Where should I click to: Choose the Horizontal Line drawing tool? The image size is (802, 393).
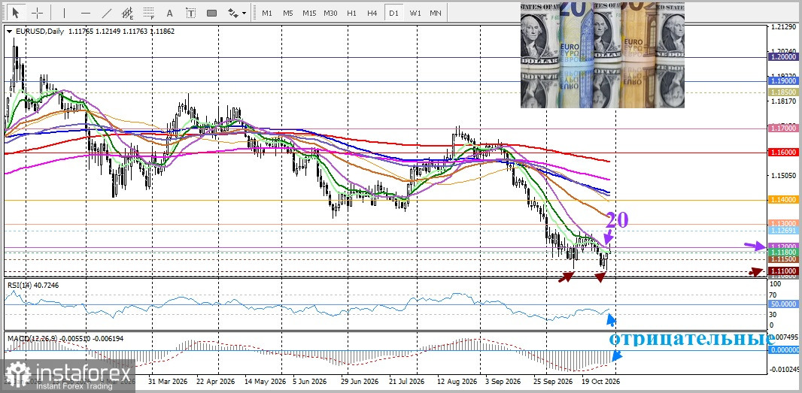click(x=86, y=13)
